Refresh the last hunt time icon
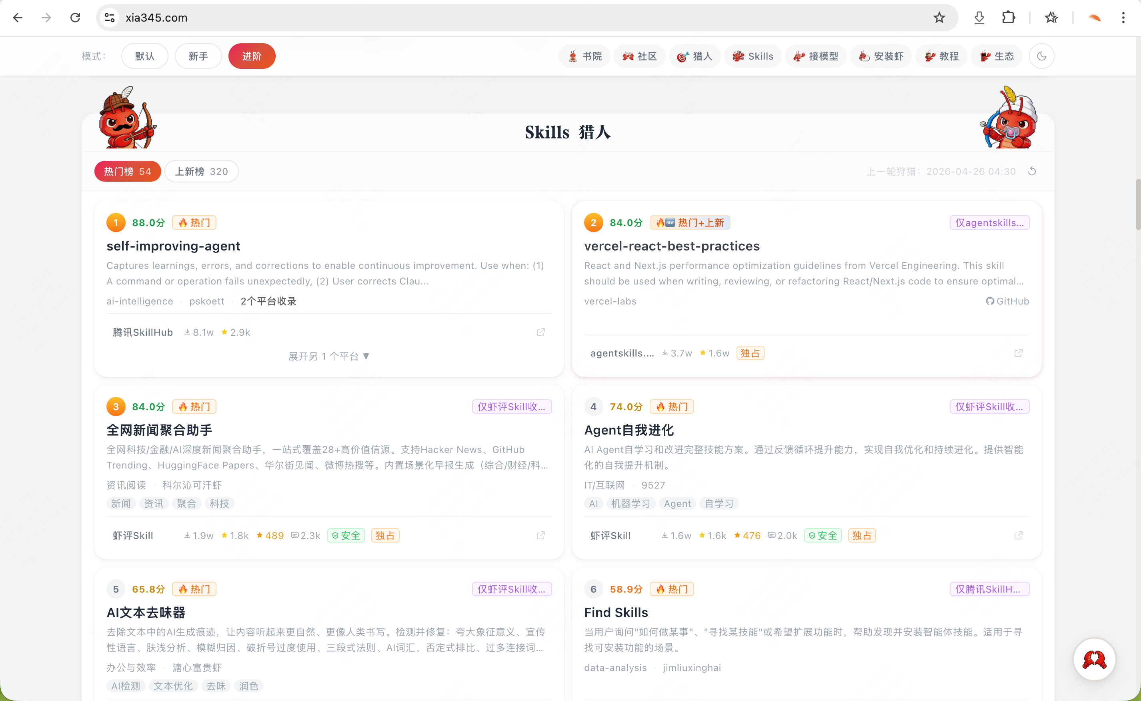This screenshot has width=1141, height=701. pyautogui.click(x=1032, y=172)
